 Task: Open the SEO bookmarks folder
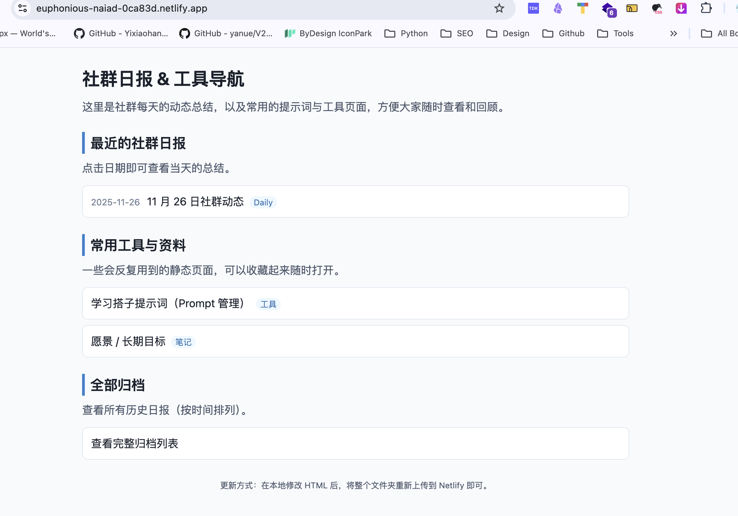tap(457, 33)
